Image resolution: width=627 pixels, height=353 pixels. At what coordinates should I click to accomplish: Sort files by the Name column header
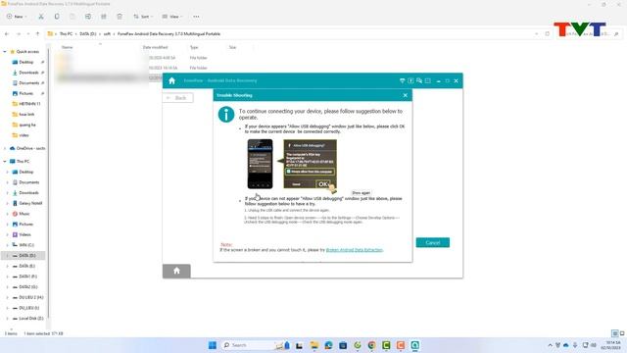(x=68, y=47)
